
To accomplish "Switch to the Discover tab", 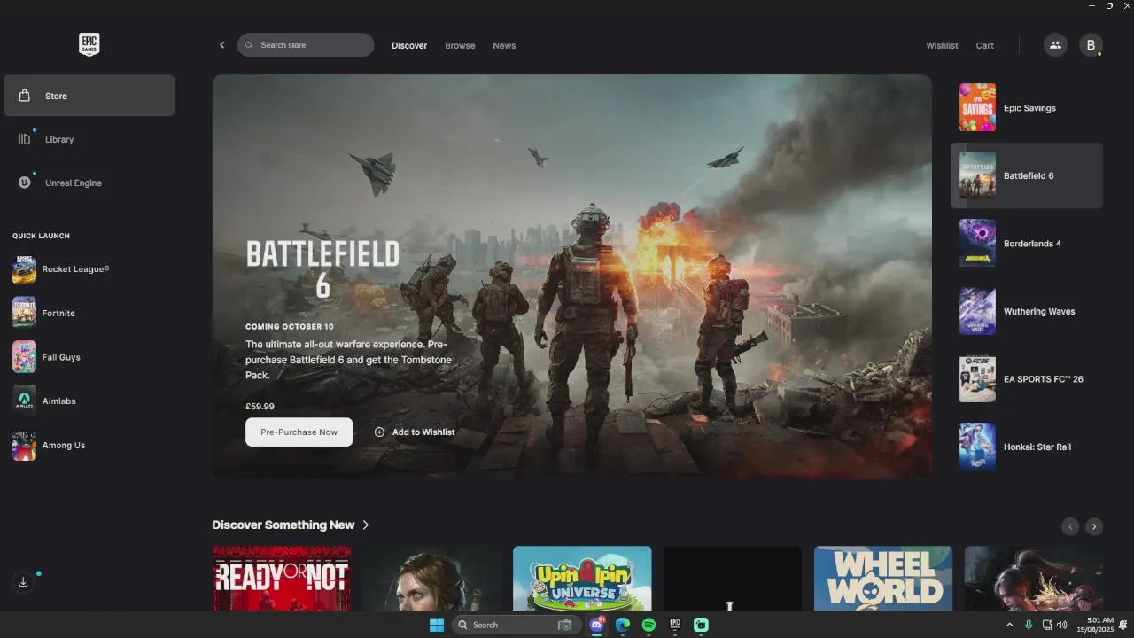I will coord(409,45).
